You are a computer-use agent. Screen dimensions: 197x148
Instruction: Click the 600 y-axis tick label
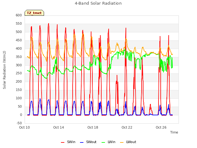(19, 15)
